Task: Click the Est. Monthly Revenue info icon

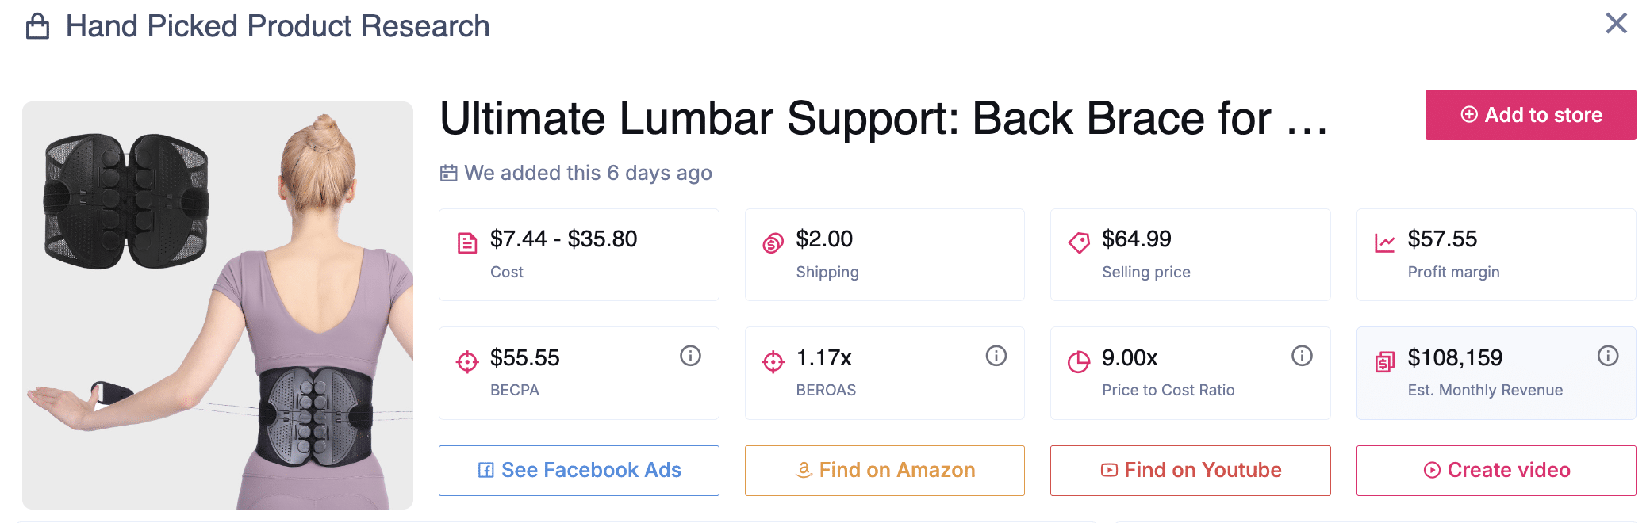Action: click(1607, 357)
